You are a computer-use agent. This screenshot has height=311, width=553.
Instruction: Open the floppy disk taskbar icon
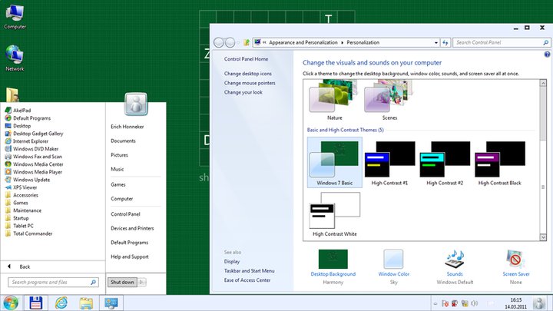[x=36, y=303]
